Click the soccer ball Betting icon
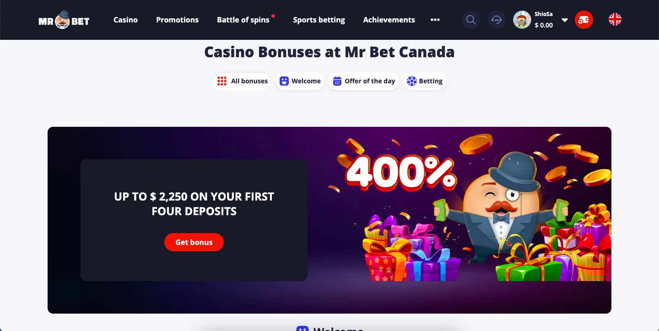This screenshot has width=659, height=331. point(411,81)
